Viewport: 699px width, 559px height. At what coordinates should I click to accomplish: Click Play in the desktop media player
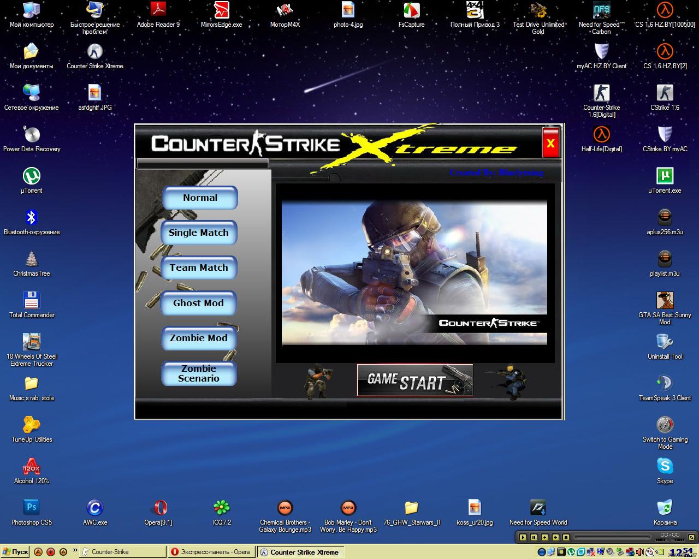pos(523,537)
